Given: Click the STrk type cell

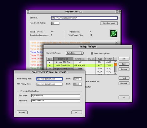Looking at the screenshot, I should (100, 69).
